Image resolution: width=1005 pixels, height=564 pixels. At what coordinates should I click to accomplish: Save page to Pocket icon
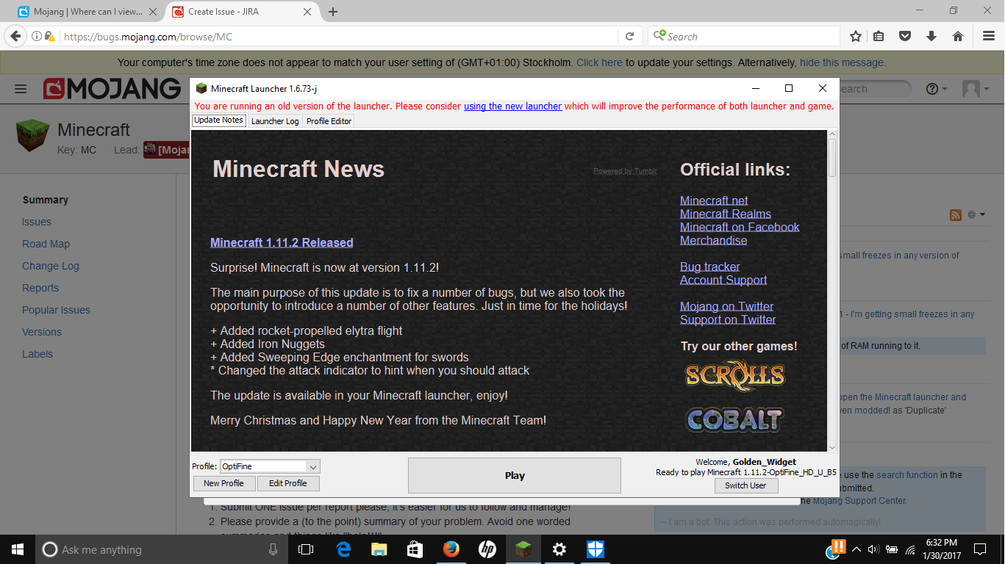tap(906, 36)
